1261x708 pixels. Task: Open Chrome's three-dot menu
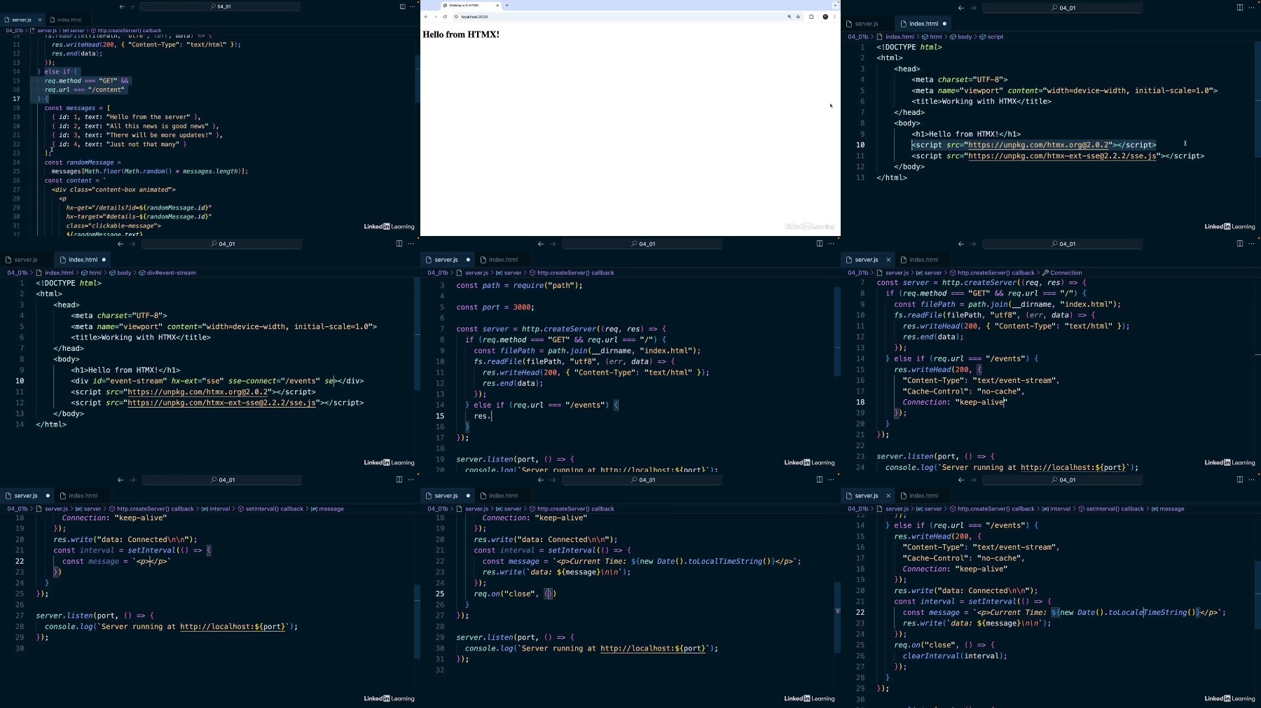pyautogui.click(x=834, y=17)
